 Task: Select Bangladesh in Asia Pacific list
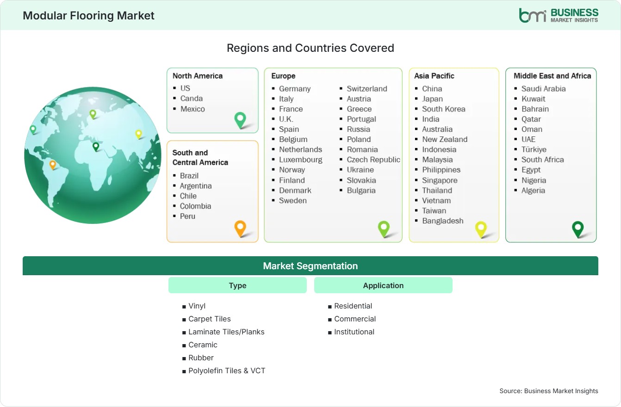pyautogui.click(x=443, y=221)
